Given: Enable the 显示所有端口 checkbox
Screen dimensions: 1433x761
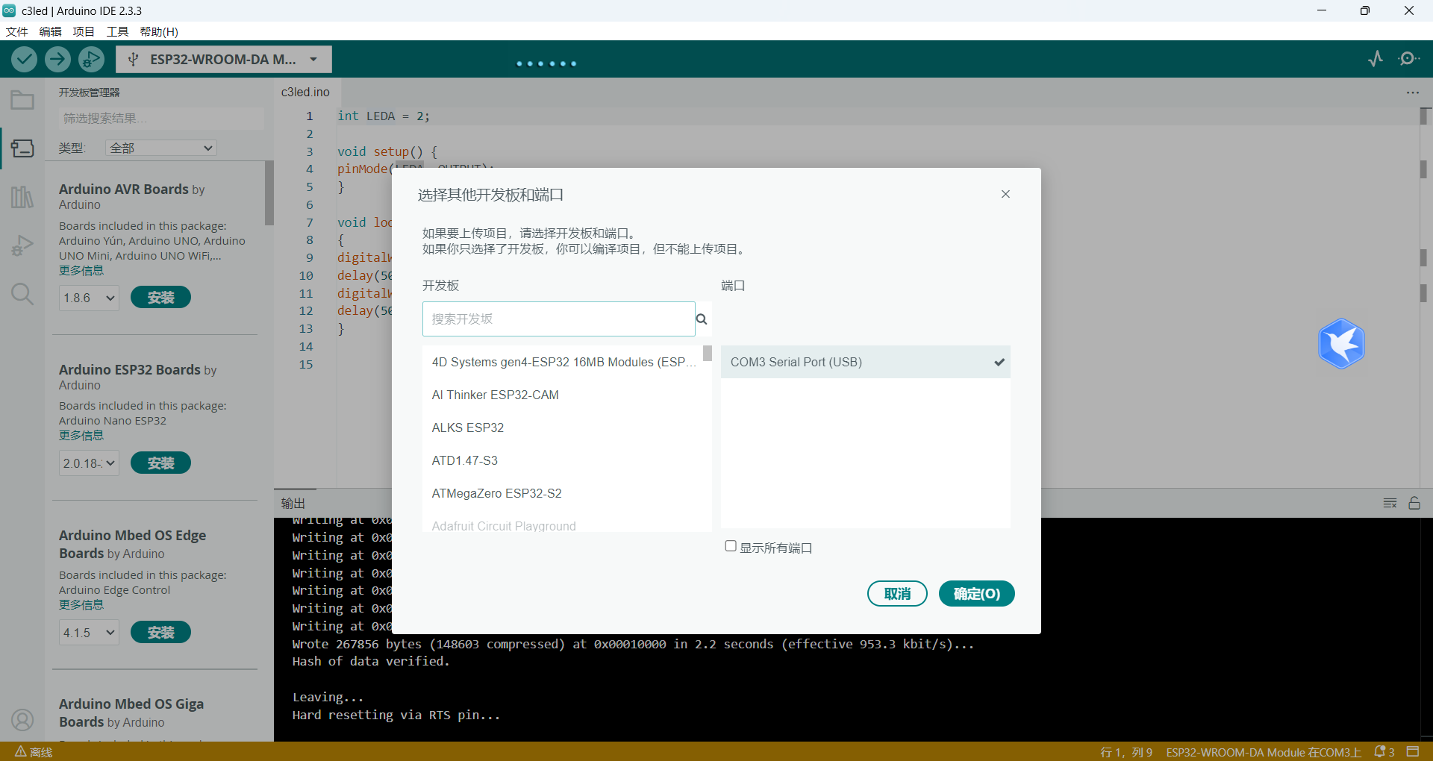Looking at the screenshot, I should [x=731, y=546].
